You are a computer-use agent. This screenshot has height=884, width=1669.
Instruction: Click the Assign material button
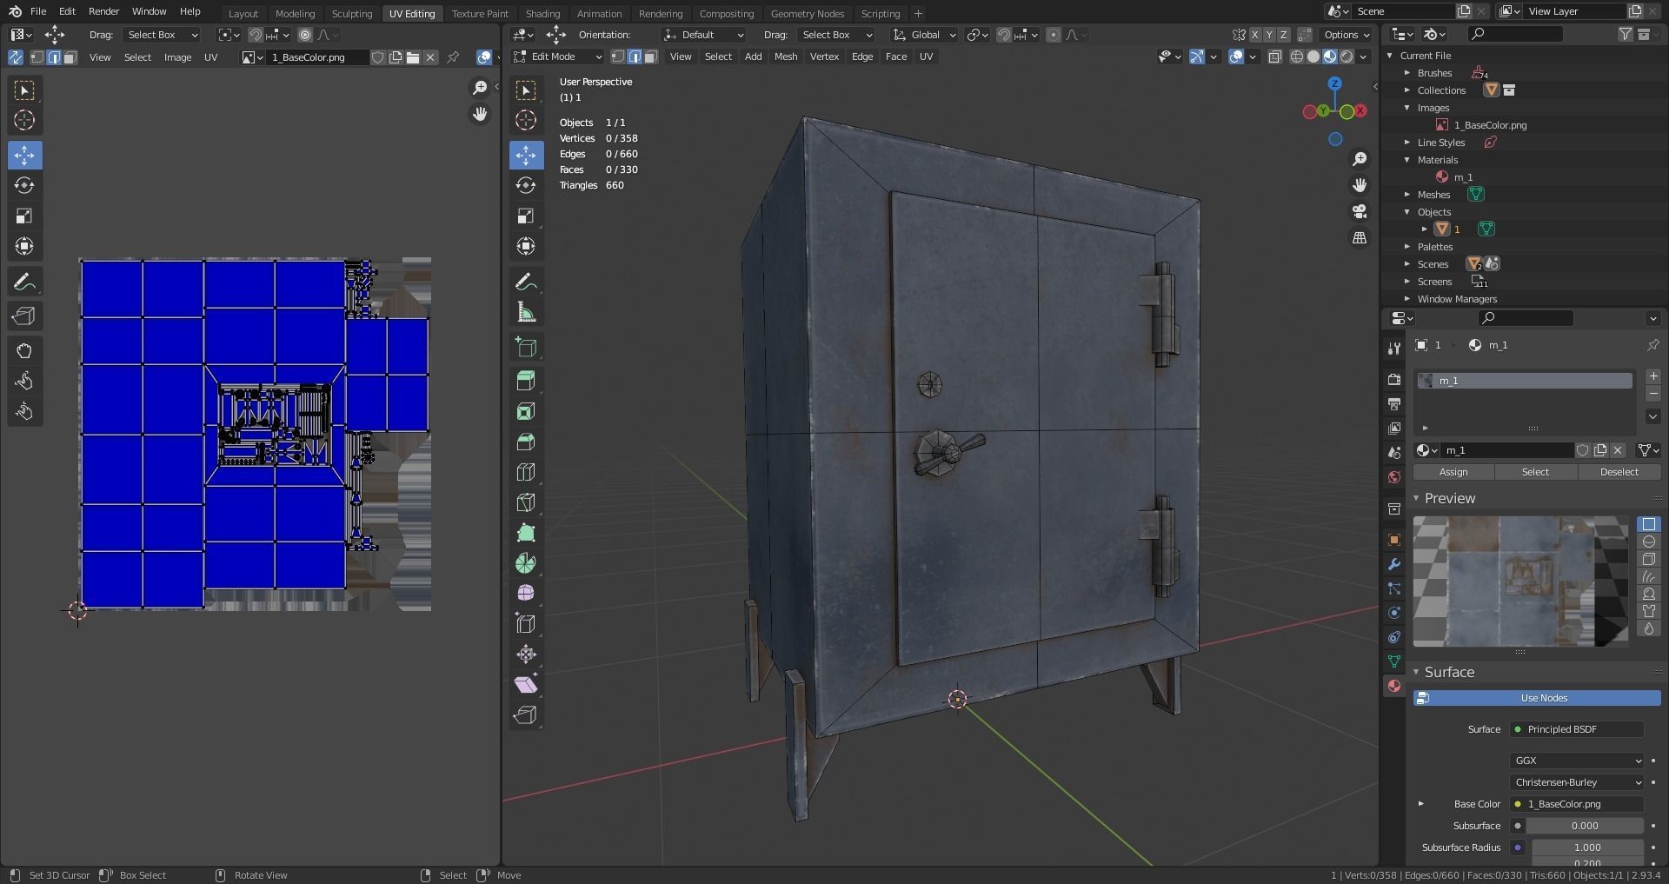tap(1453, 472)
